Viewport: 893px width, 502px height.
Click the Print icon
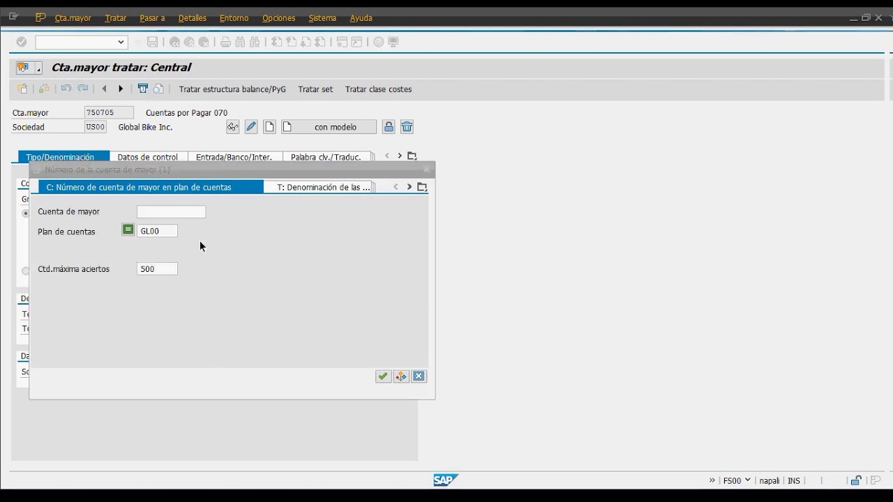click(x=225, y=42)
